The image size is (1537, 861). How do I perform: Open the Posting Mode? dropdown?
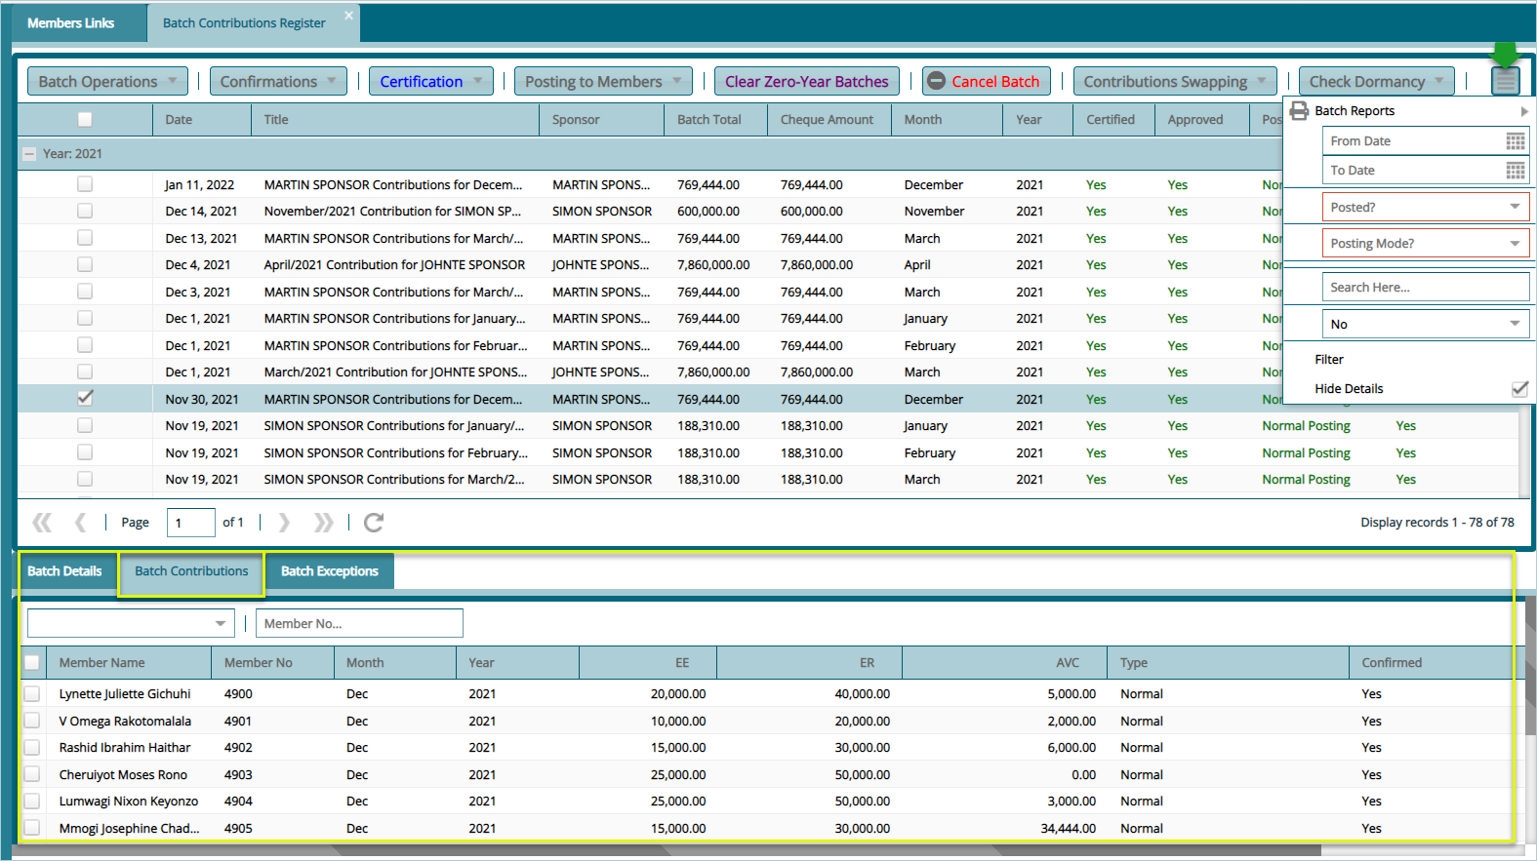coord(1514,244)
